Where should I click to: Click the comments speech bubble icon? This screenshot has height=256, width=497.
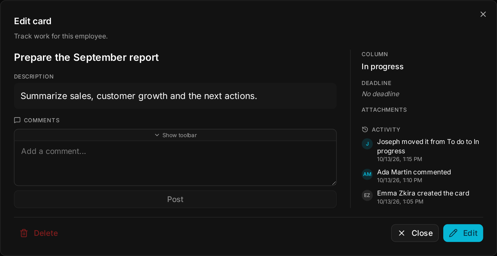pyautogui.click(x=17, y=120)
